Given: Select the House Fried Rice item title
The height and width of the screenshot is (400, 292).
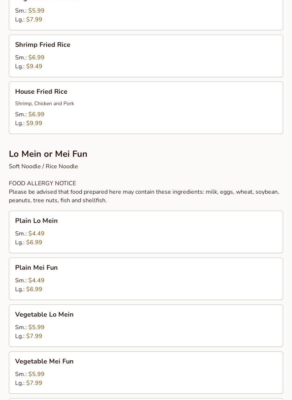Looking at the screenshot, I should pos(41,92).
